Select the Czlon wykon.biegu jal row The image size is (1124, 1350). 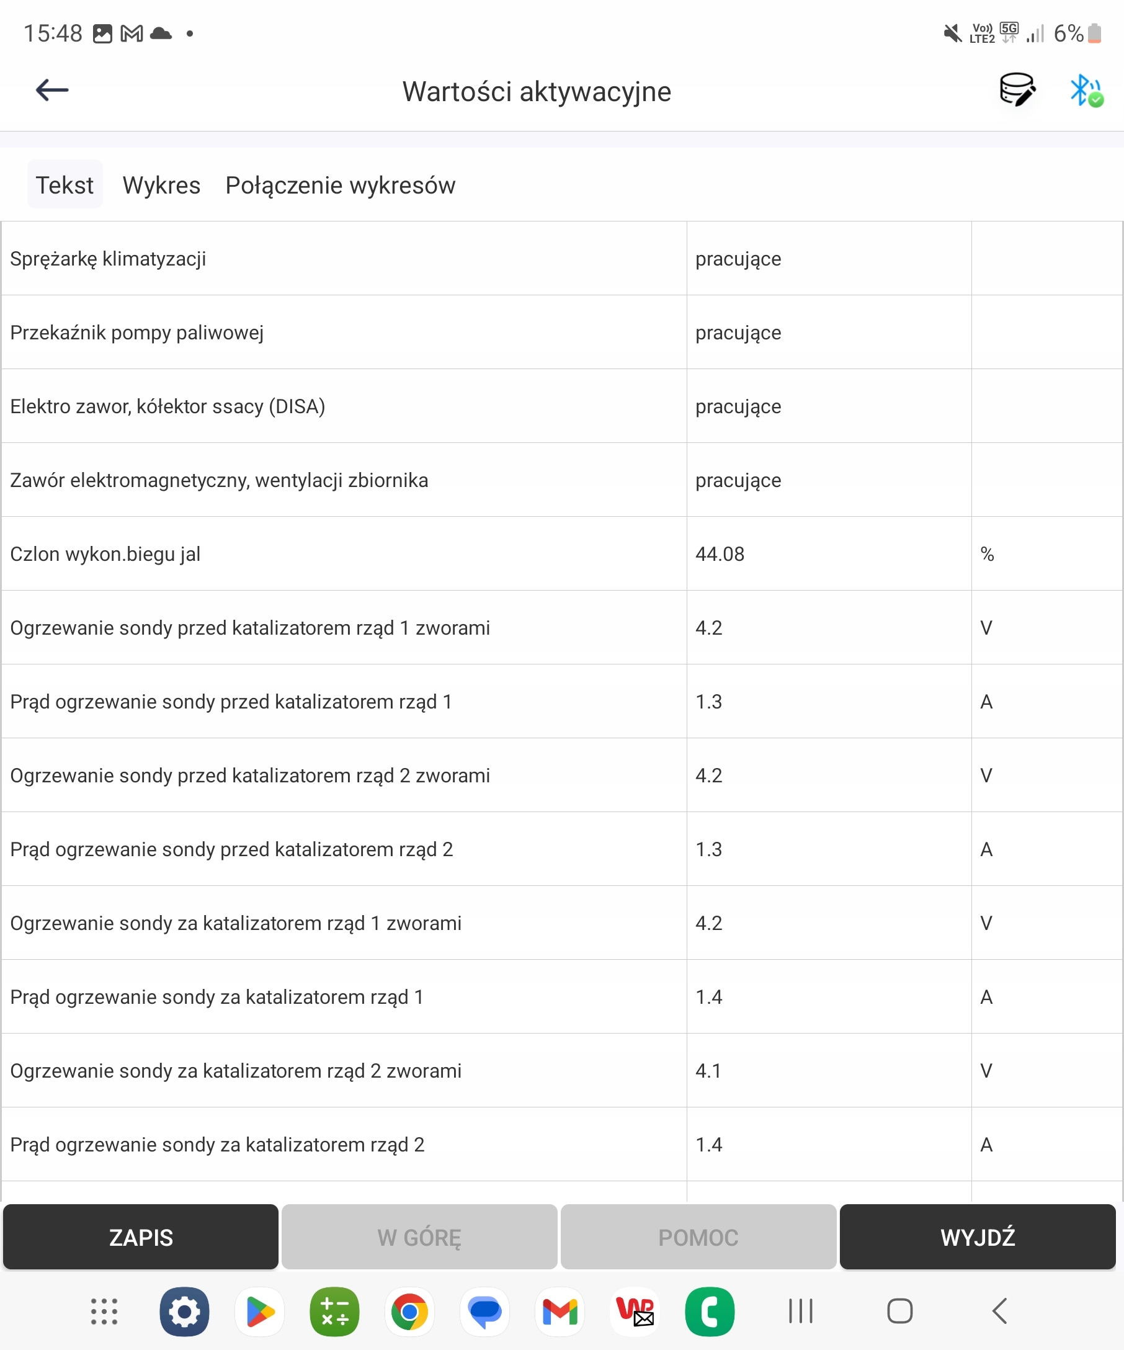[343, 553]
